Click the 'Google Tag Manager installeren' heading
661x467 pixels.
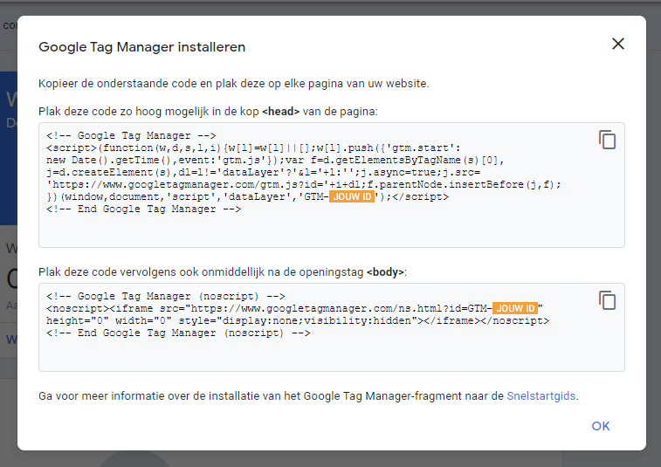[141, 47]
